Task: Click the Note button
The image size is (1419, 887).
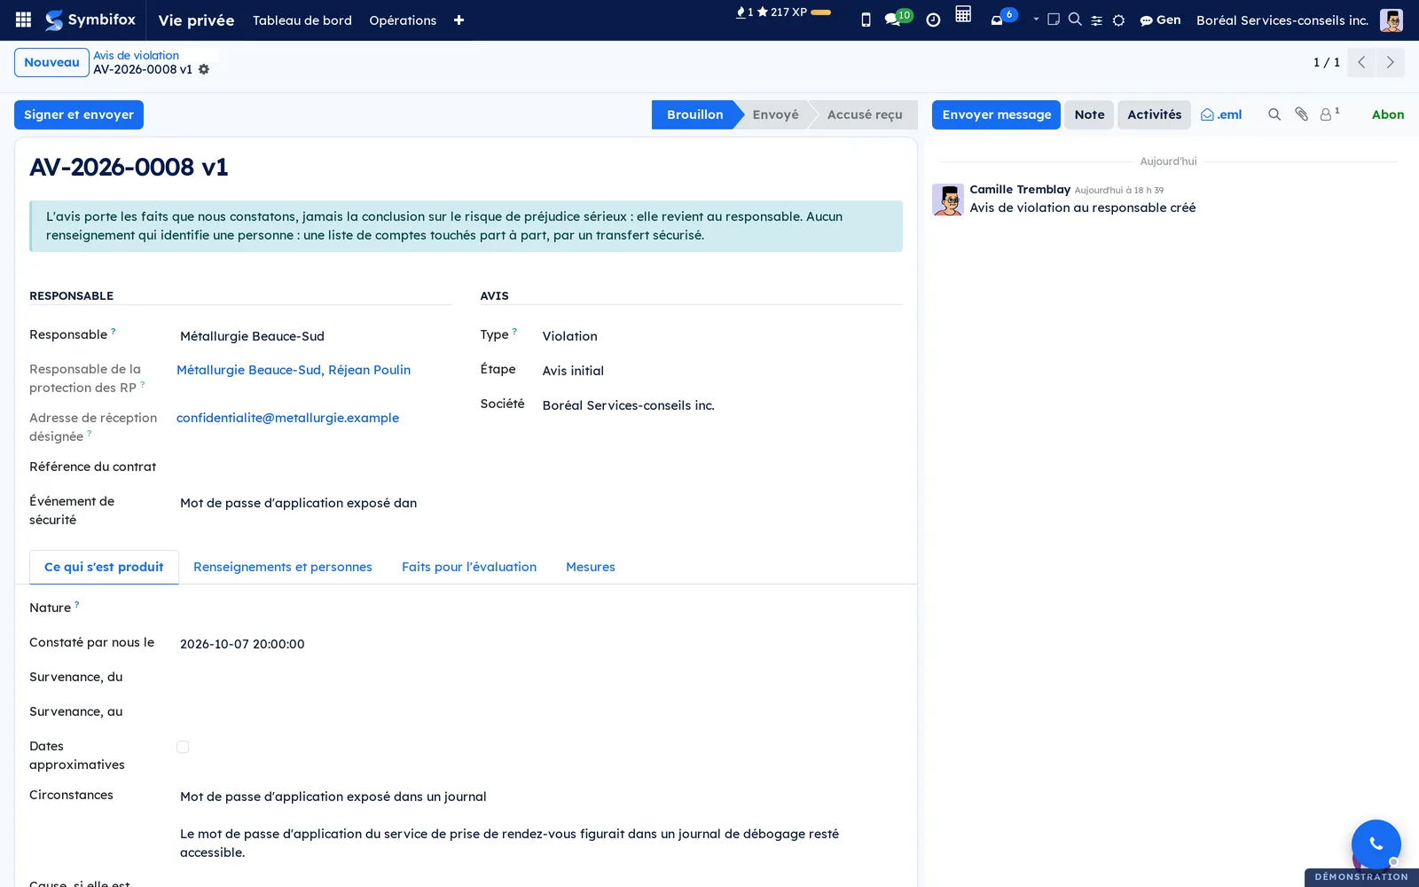Action: click(x=1089, y=114)
